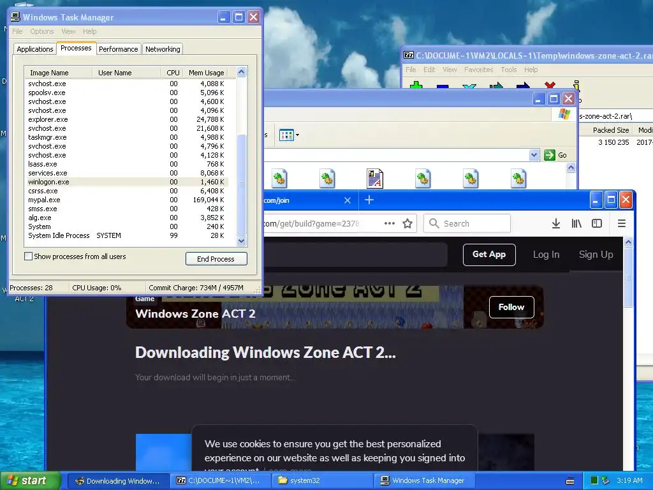Switch to the Performance tab
653x490 pixels.
118,48
